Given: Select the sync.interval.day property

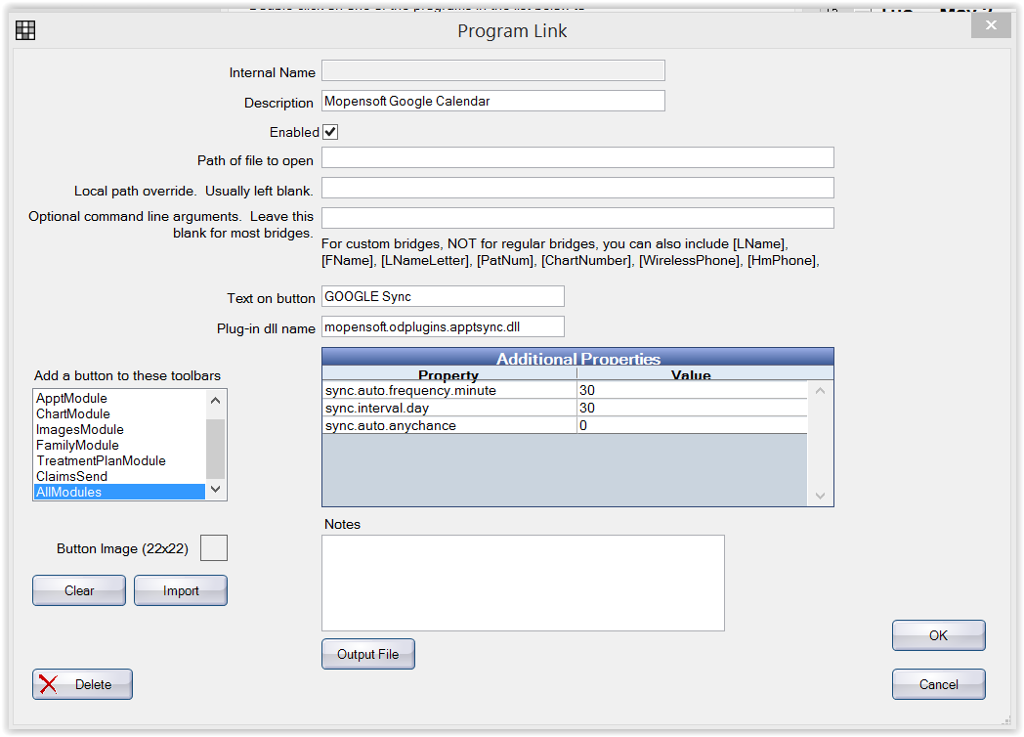Looking at the screenshot, I should [449, 408].
